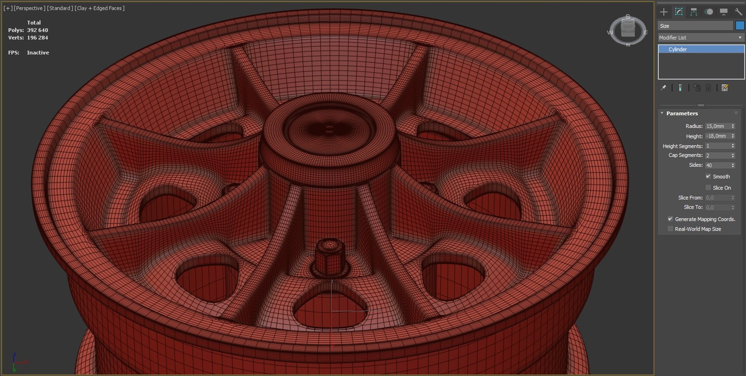The width and height of the screenshot is (746, 376).
Task: Click the Cap Segments value field
Action: [718, 155]
